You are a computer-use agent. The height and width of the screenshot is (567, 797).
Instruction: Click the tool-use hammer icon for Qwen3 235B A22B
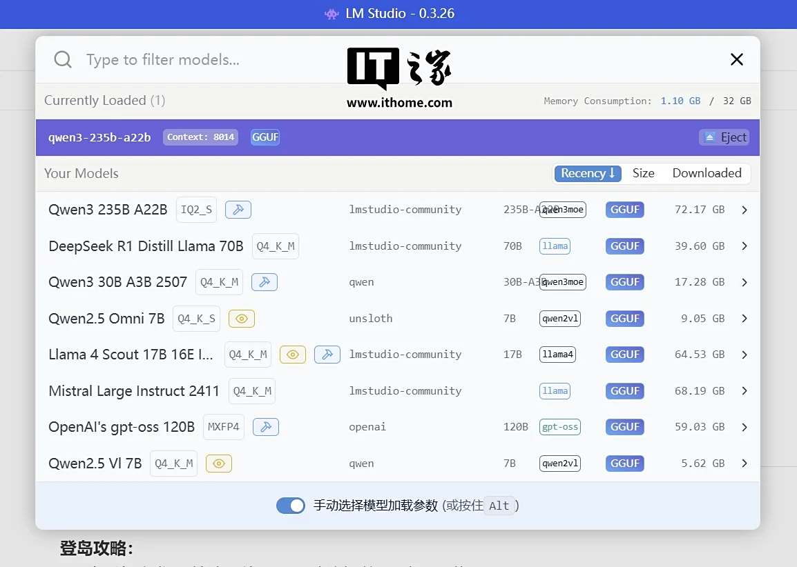coord(238,209)
